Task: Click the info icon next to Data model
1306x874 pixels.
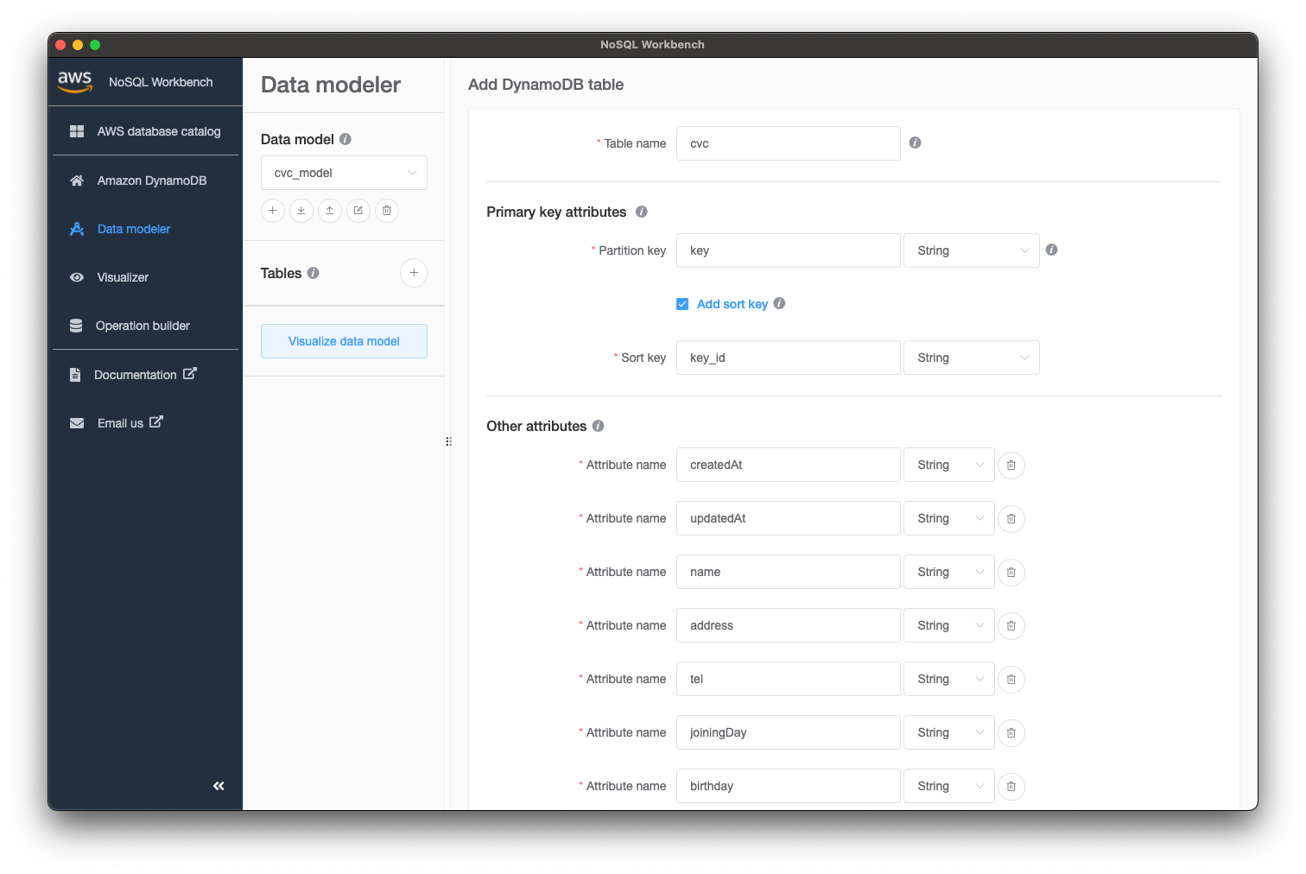Action: (346, 139)
